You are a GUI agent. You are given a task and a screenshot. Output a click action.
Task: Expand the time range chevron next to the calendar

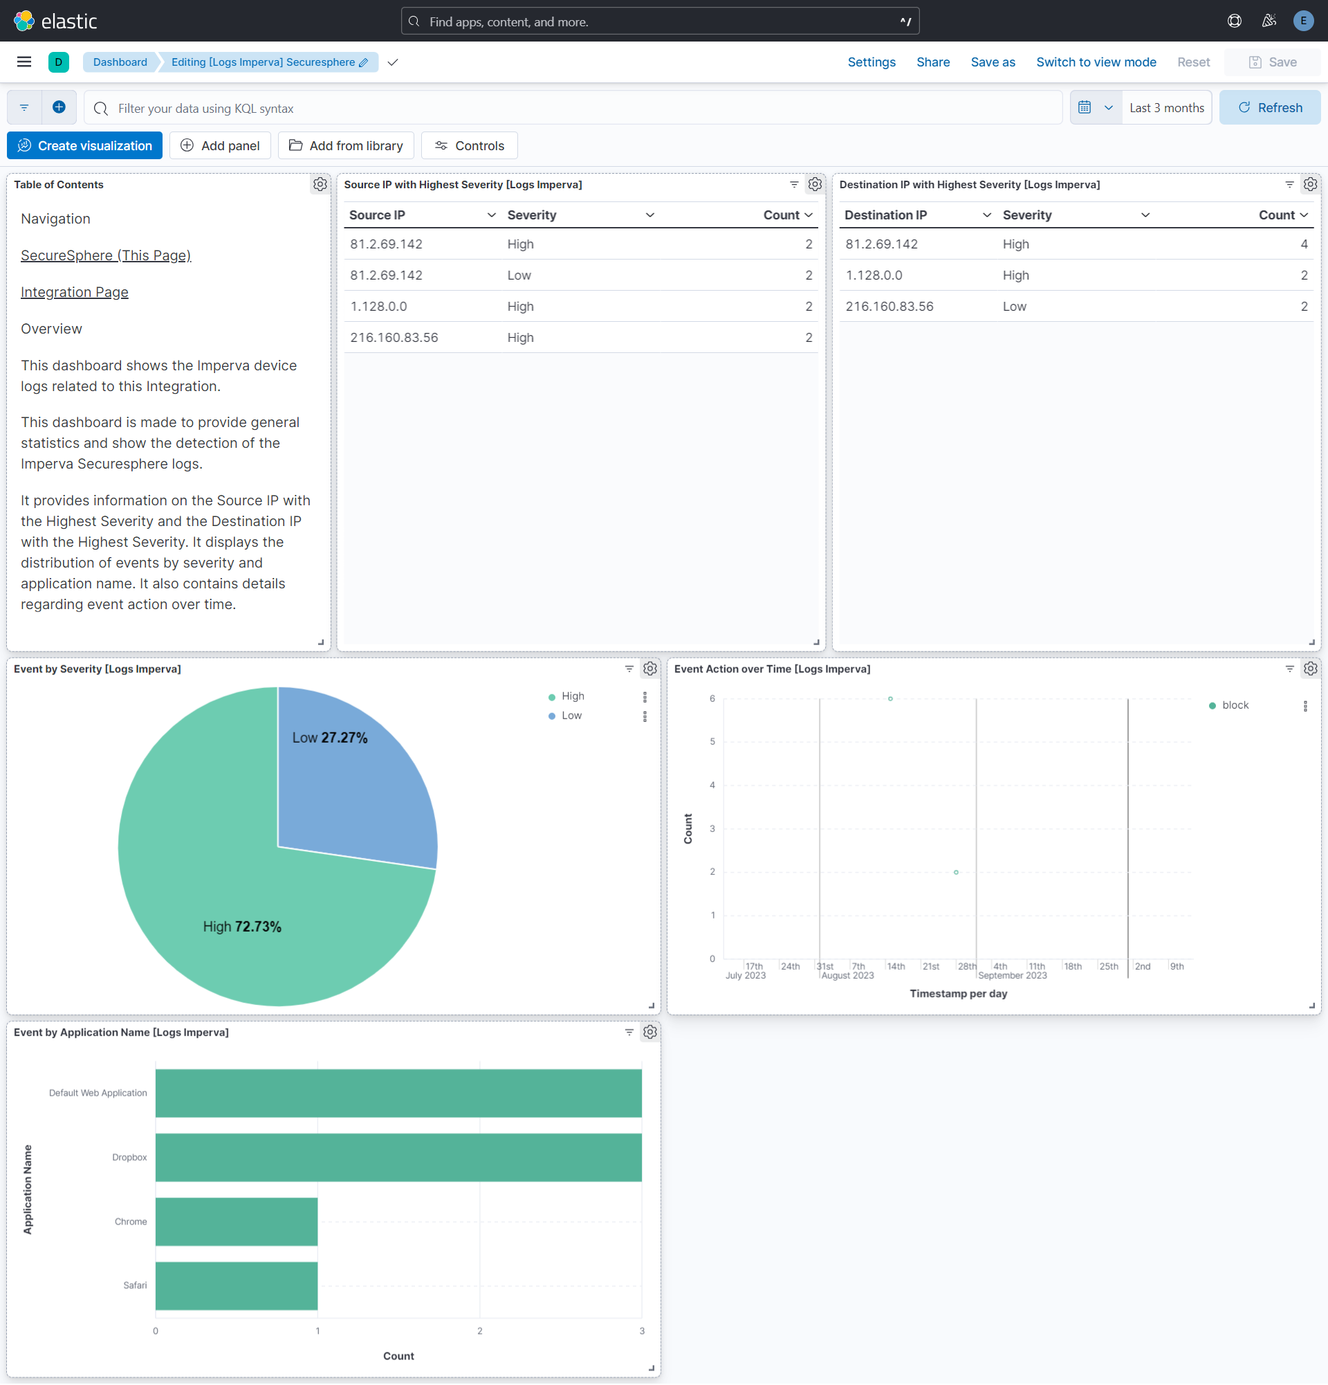1108,107
